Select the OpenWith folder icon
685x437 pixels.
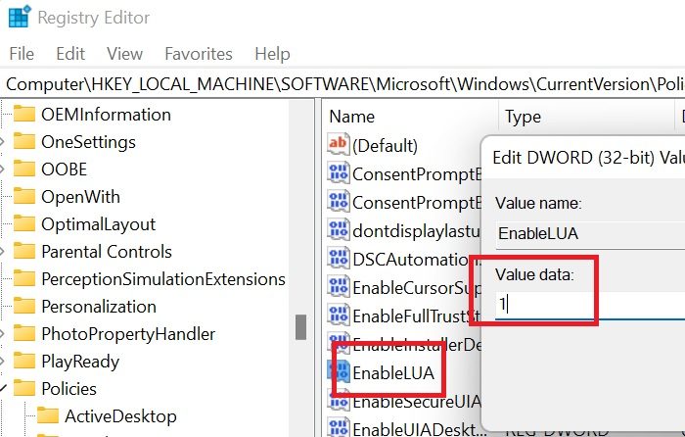[x=24, y=197]
